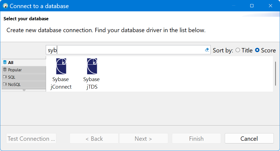Click the Finish button
Screen dimensions: 280x151
coord(196,139)
